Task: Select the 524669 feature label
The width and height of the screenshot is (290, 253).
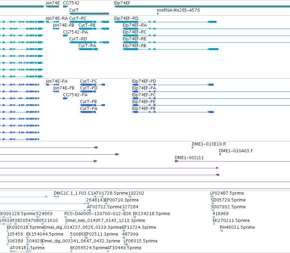Action: pos(44,214)
